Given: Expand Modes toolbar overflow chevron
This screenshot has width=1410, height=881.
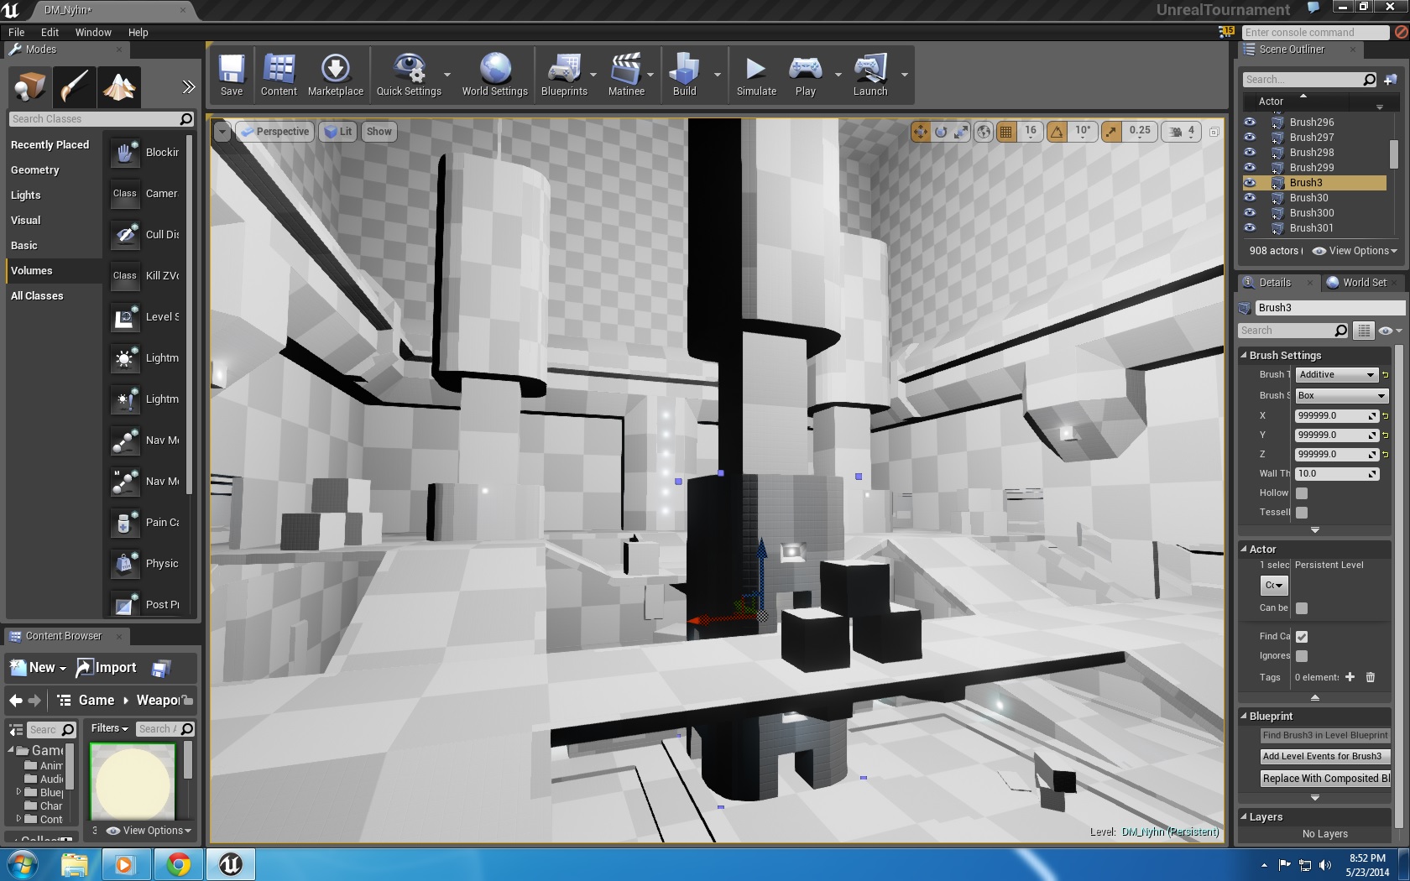Looking at the screenshot, I should point(189,86).
